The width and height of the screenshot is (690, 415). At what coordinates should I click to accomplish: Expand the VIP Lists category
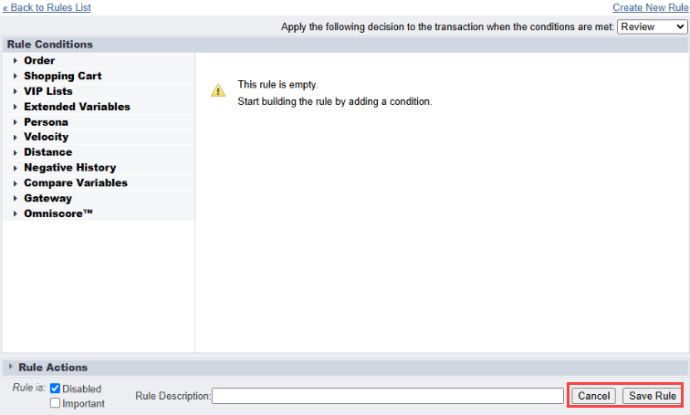click(x=99, y=91)
